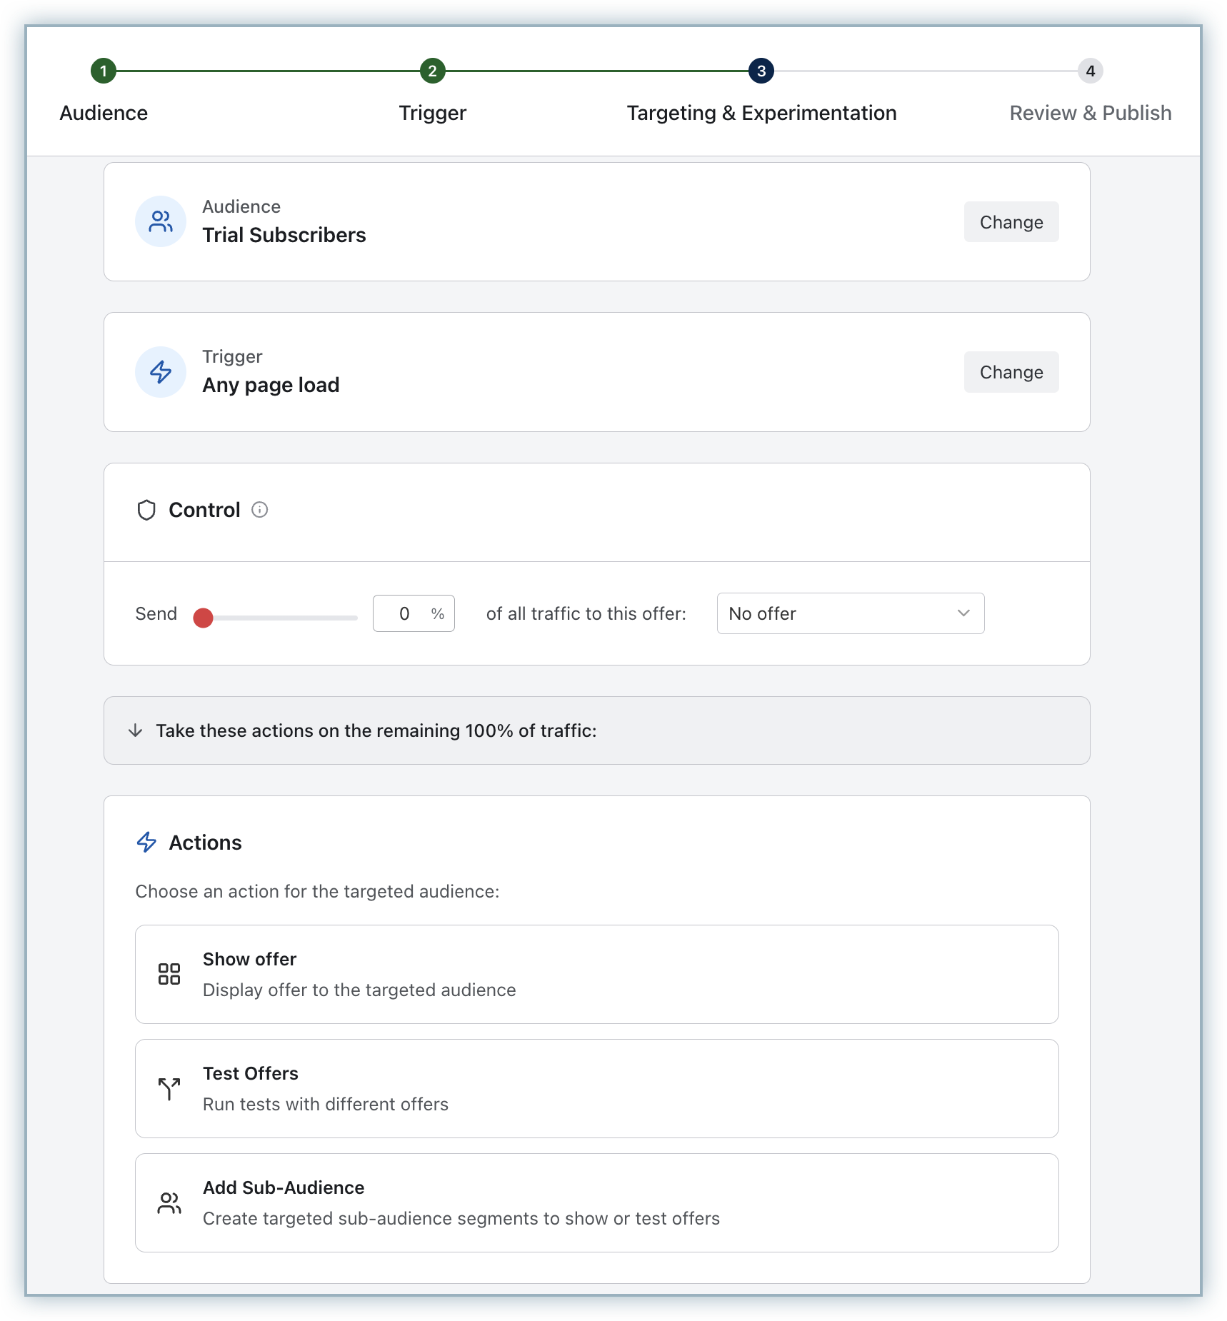Click the Test Offers split-arrow icon
This screenshot has height=1321, width=1227.
[169, 1088]
